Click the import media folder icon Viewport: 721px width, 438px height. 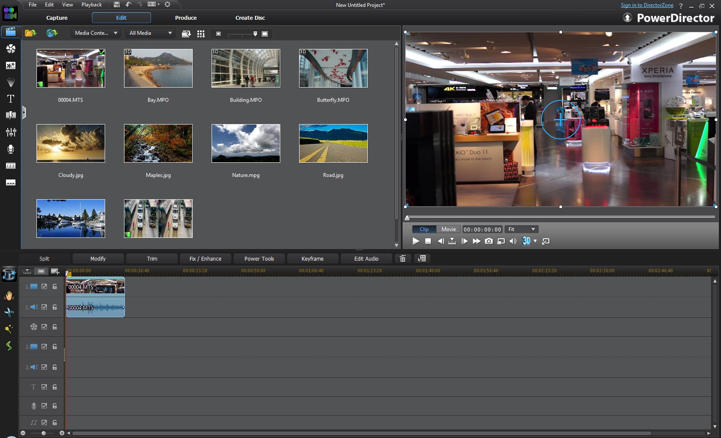(30, 33)
